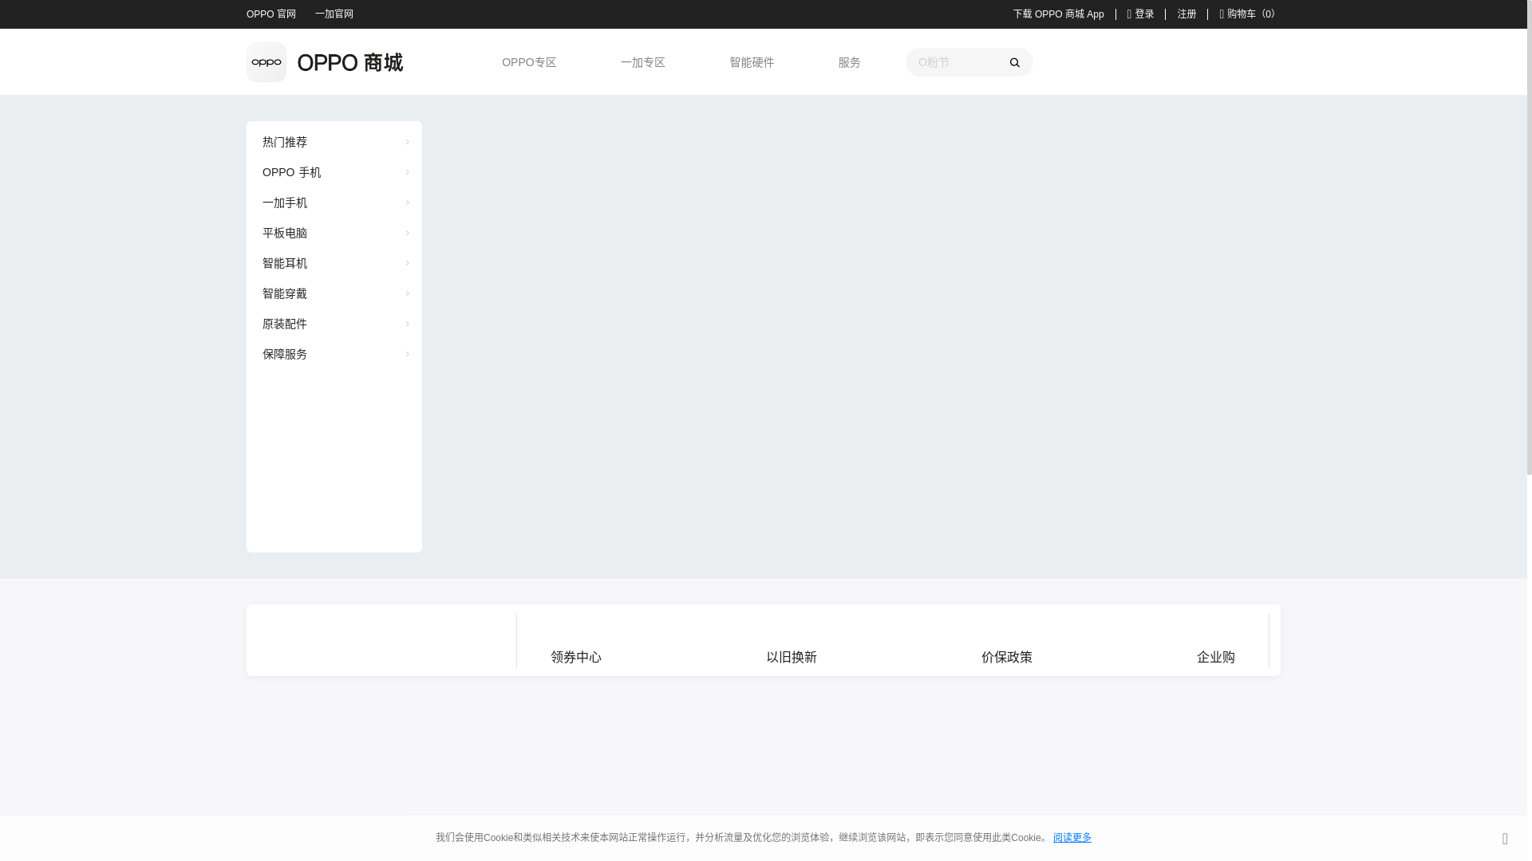Open 价保政策
1532x861 pixels.
pyautogui.click(x=1007, y=657)
